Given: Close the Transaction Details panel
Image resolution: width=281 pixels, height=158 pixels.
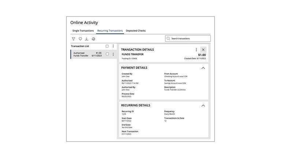Looking at the screenshot, I should click(x=203, y=50).
